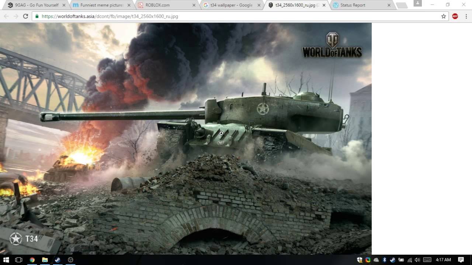
Task: Click the Chrome profile user icon
Action: 417,3
